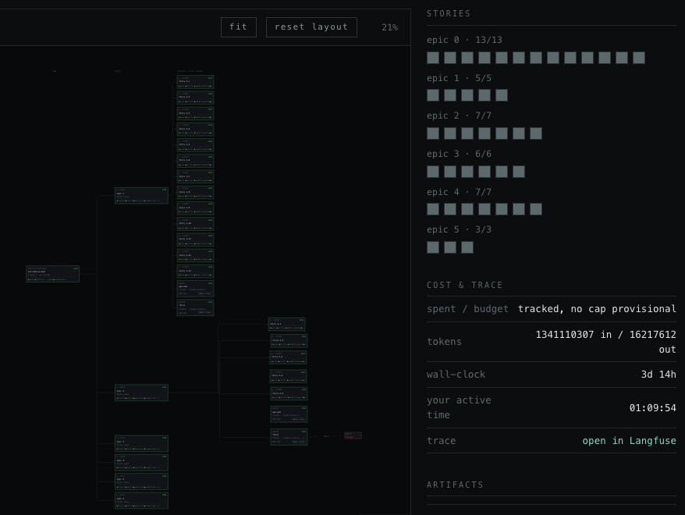Select the node directly below story 1.5

pyautogui.click(x=289, y=414)
